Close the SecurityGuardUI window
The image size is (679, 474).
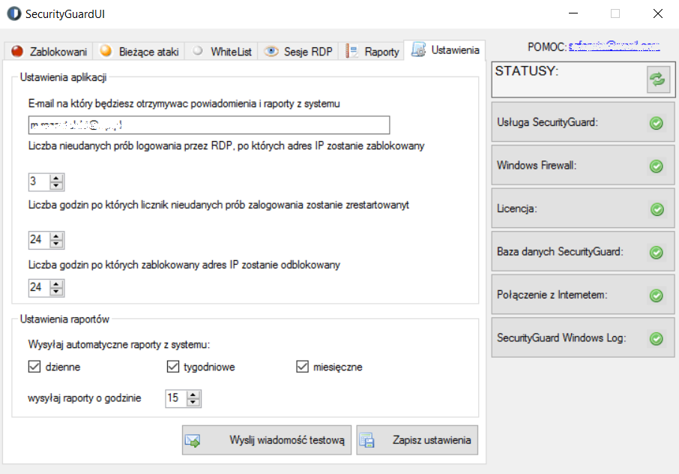click(x=658, y=13)
